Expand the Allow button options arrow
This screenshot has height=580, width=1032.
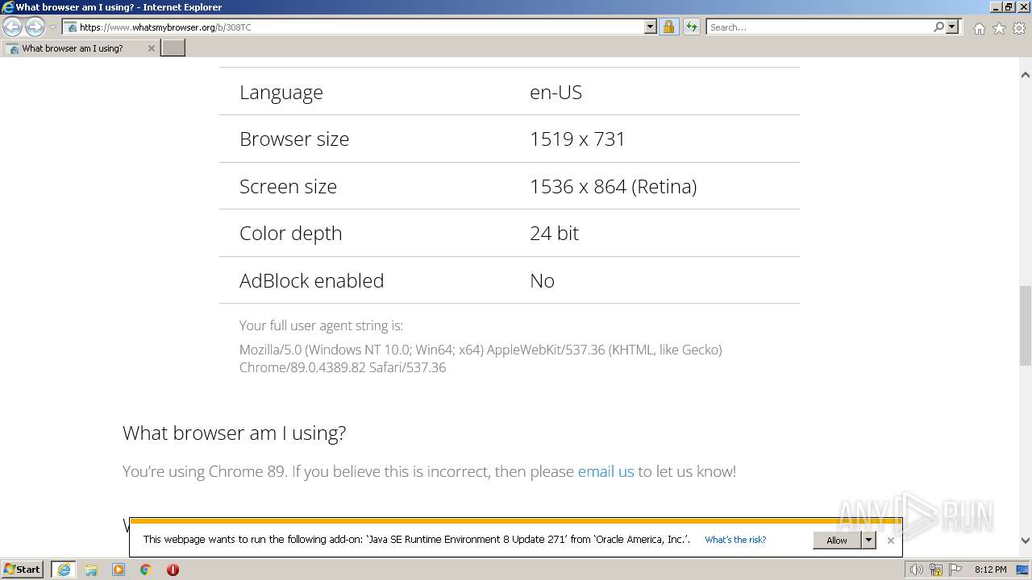(x=868, y=541)
